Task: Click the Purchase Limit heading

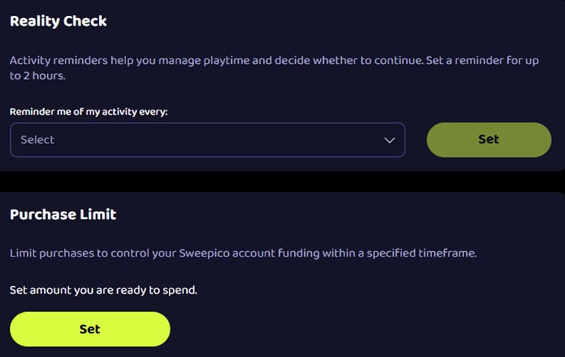Action: coord(63,215)
